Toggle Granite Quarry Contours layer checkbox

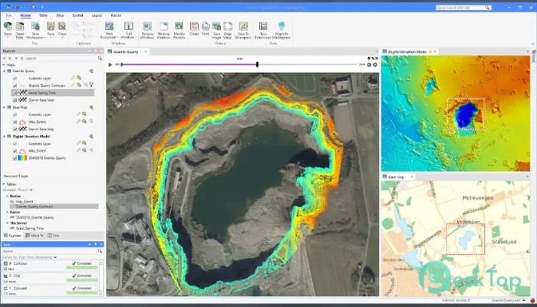(15, 84)
